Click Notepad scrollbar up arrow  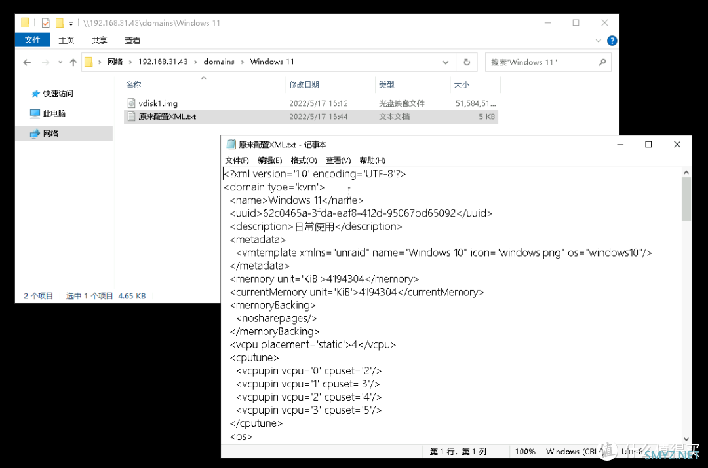point(686,172)
